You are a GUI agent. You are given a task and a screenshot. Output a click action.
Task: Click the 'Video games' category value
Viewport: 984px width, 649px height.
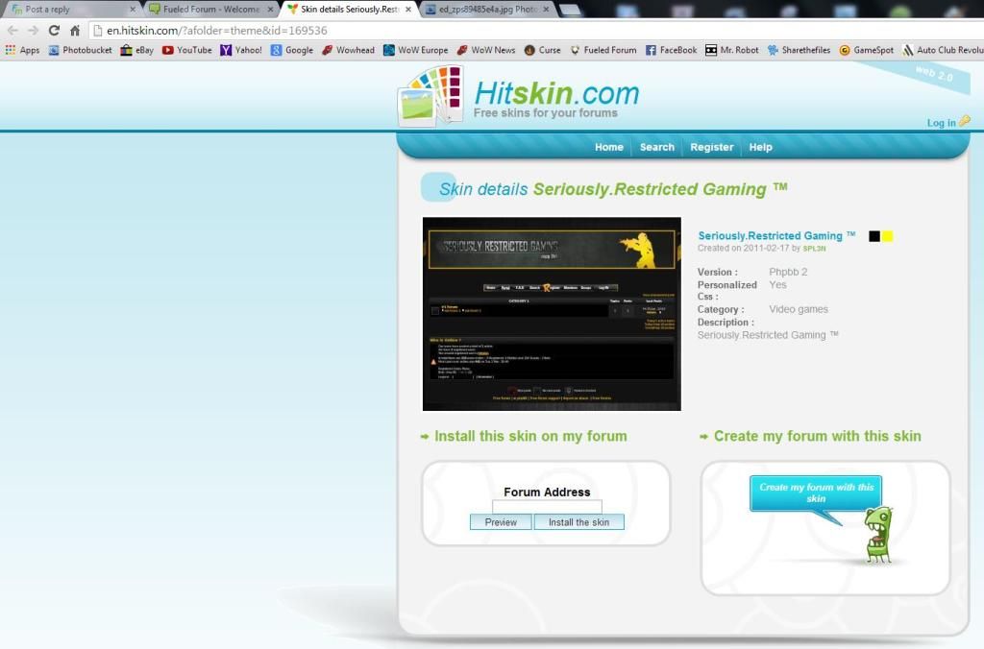[799, 309]
